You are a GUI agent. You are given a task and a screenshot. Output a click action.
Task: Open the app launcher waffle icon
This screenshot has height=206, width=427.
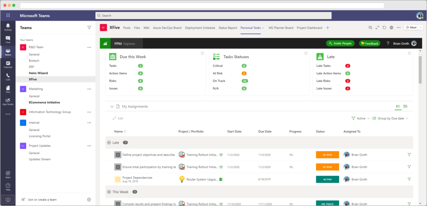pyautogui.click(x=8, y=15)
